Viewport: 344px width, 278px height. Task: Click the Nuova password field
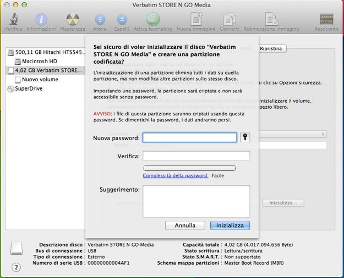pyautogui.click(x=189, y=137)
